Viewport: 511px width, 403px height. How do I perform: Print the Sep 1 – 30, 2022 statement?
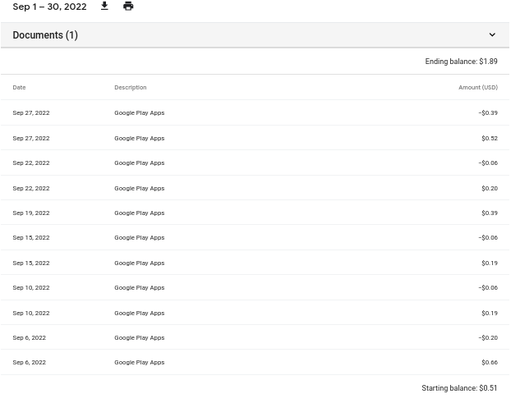pyautogui.click(x=128, y=6)
